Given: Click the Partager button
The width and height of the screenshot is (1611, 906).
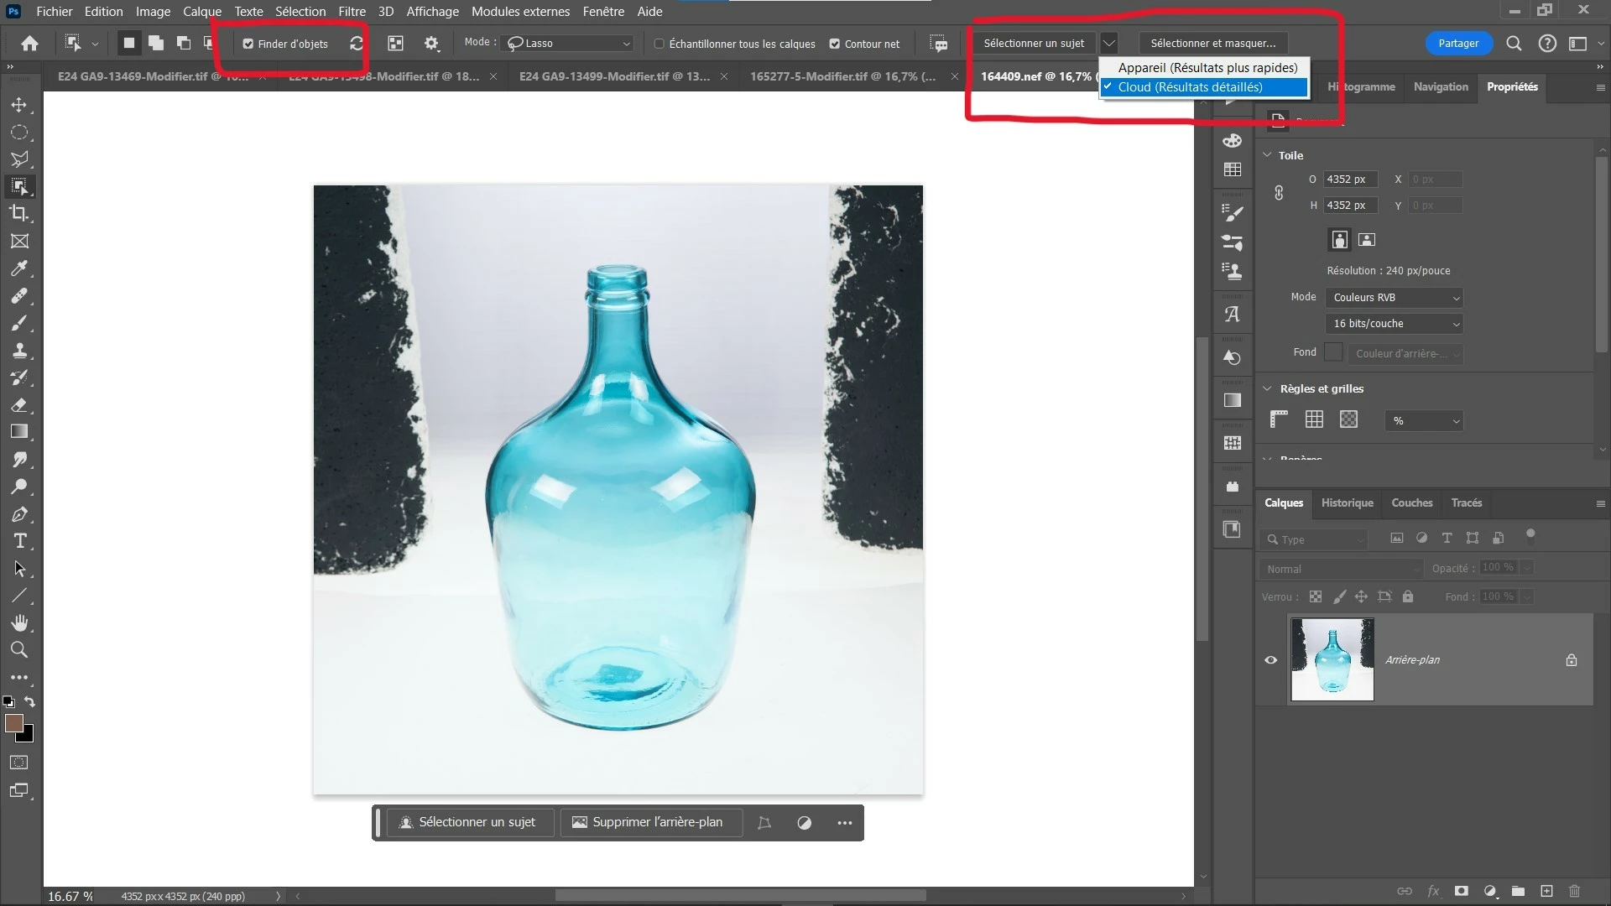Looking at the screenshot, I should [1458, 43].
